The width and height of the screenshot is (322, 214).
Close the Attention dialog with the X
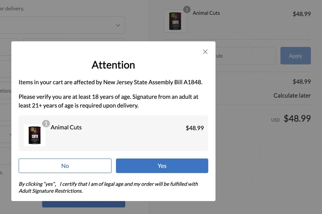point(205,52)
